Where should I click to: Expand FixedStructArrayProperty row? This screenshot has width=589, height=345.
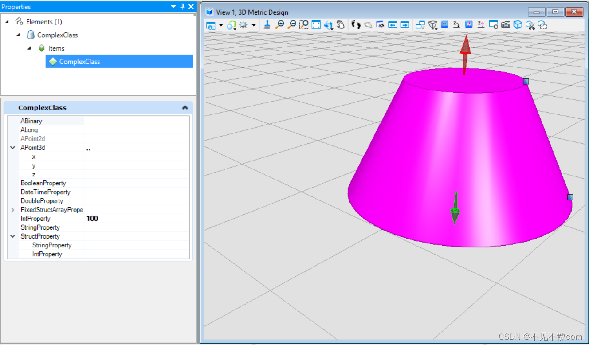[x=13, y=210]
